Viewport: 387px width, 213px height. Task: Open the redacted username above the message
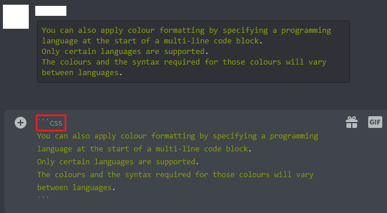tap(51, 11)
